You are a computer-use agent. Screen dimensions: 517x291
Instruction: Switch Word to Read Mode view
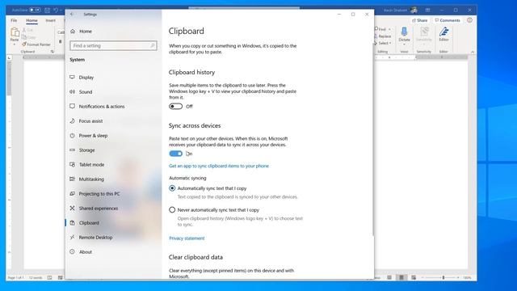(x=389, y=278)
